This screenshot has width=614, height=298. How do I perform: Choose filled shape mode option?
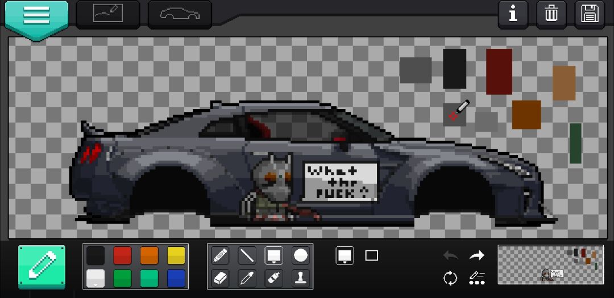(x=345, y=255)
